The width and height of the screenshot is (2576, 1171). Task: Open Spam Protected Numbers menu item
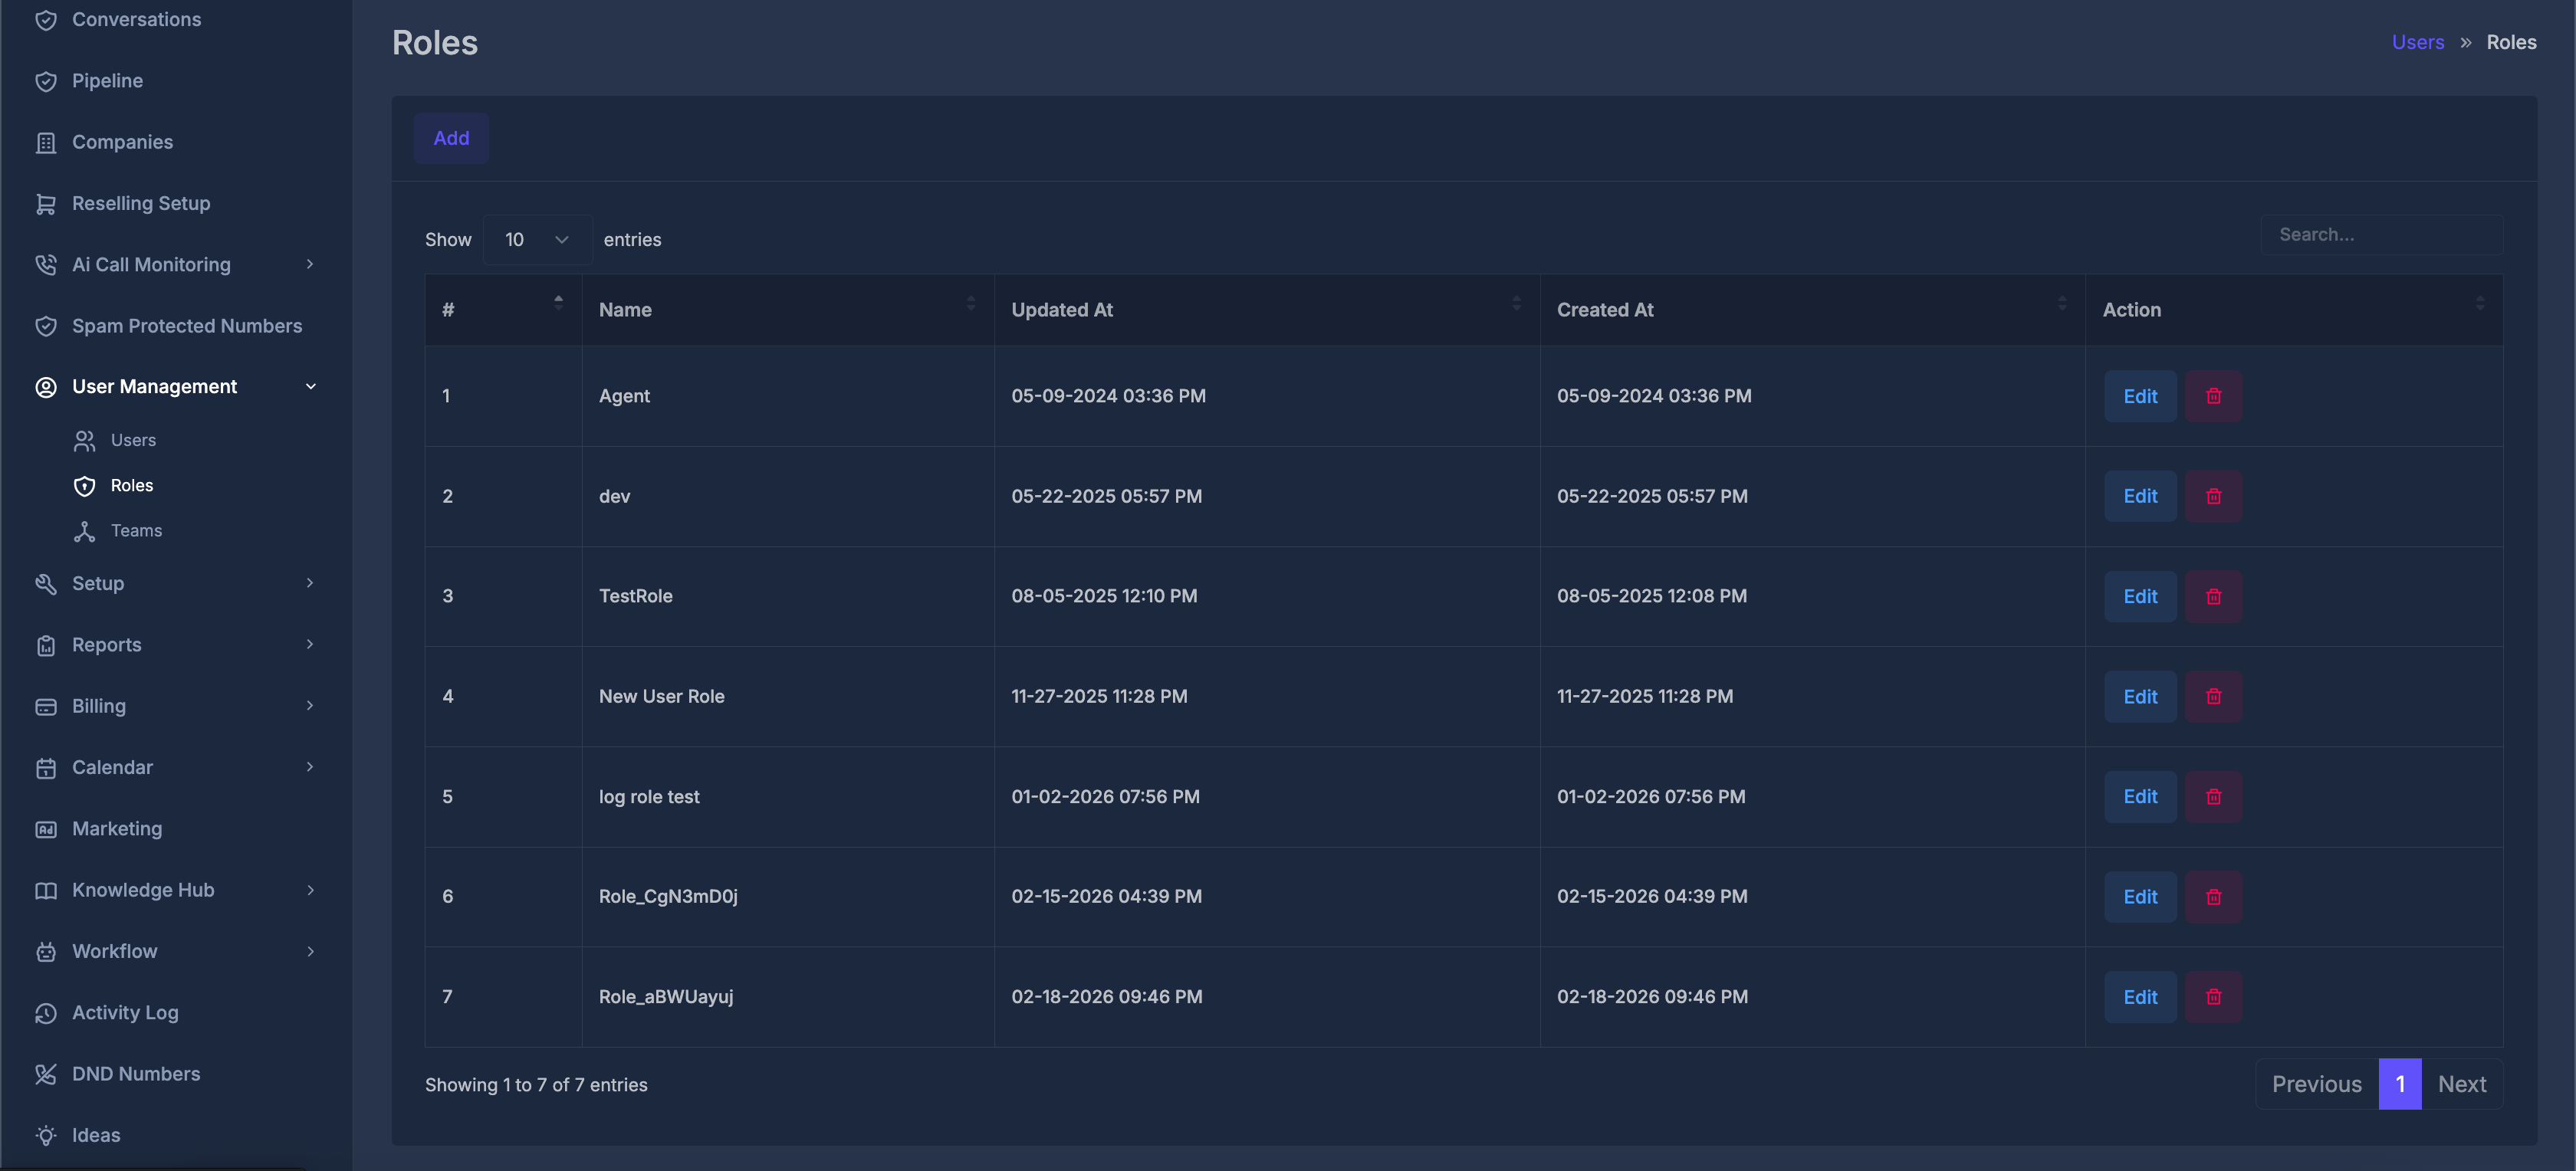(x=186, y=326)
